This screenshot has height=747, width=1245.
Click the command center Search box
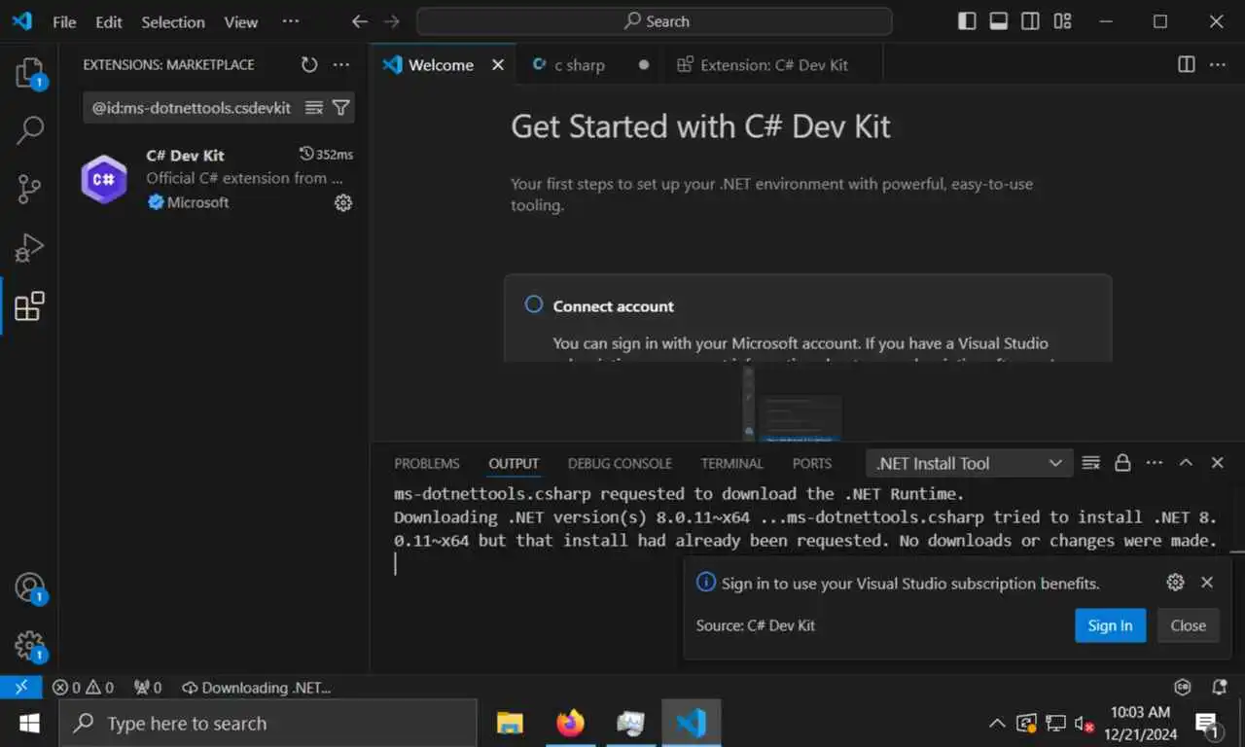pos(655,21)
